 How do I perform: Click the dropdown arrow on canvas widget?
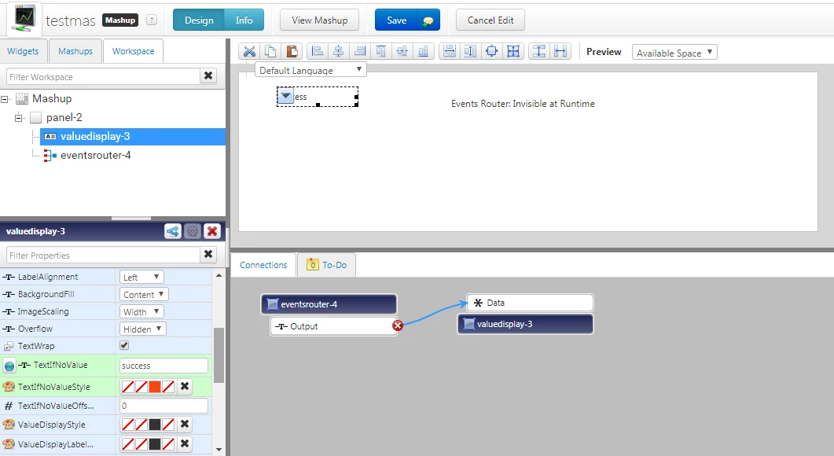[x=285, y=96]
